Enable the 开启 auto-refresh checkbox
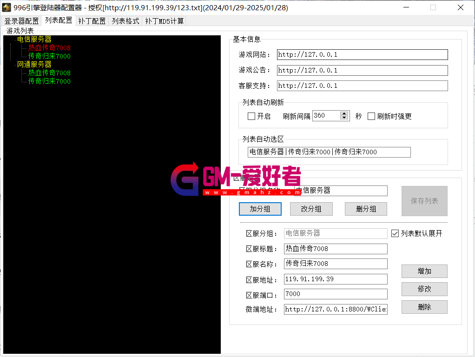Screen dimensions: 475x357 [251, 116]
